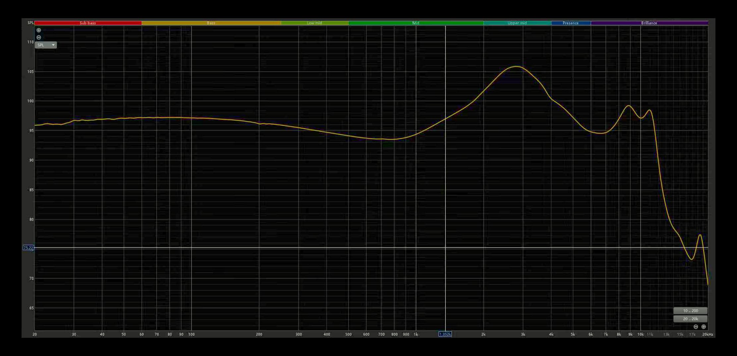Select the Upper mid band strip
The height and width of the screenshot is (356, 737).
[x=517, y=23]
